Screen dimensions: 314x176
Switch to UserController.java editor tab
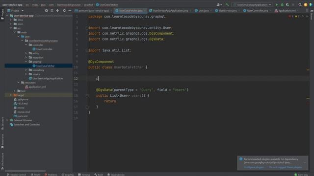pyautogui.click(x=257, y=11)
